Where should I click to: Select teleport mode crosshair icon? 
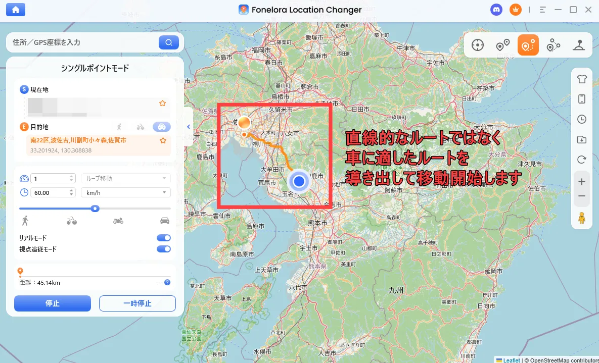[x=478, y=45]
